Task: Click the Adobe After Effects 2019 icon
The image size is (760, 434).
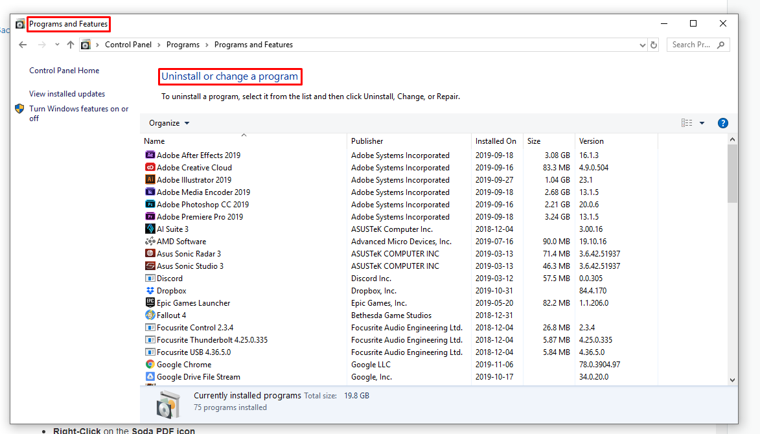Action: [x=150, y=155]
